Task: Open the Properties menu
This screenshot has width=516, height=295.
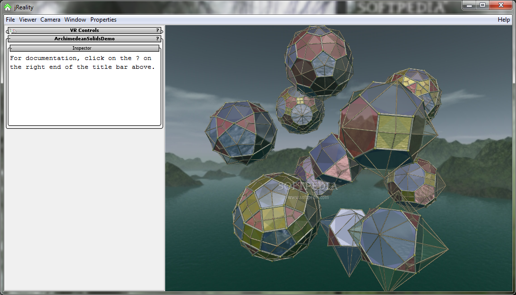Action: point(103,20)
